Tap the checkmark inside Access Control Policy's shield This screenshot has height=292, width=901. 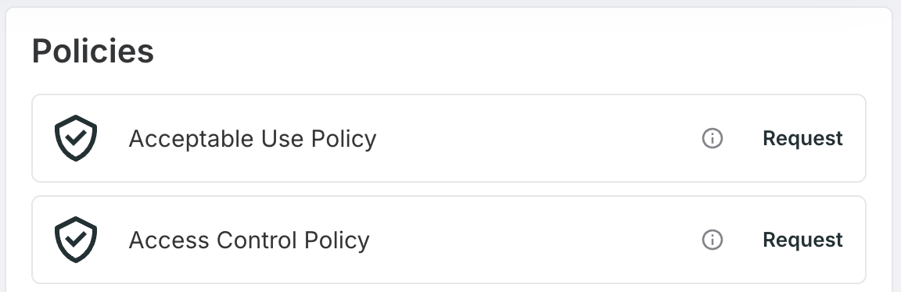[76, 238]
